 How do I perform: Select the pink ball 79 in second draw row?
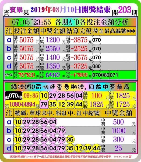point(44,104)
